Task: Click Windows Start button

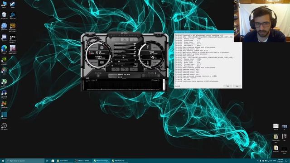Action: point(3,161)
